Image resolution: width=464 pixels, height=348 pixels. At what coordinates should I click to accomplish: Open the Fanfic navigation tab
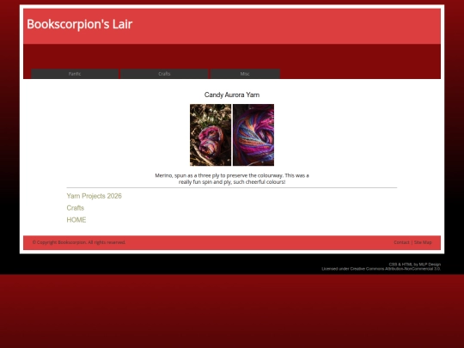click(75, 74)
